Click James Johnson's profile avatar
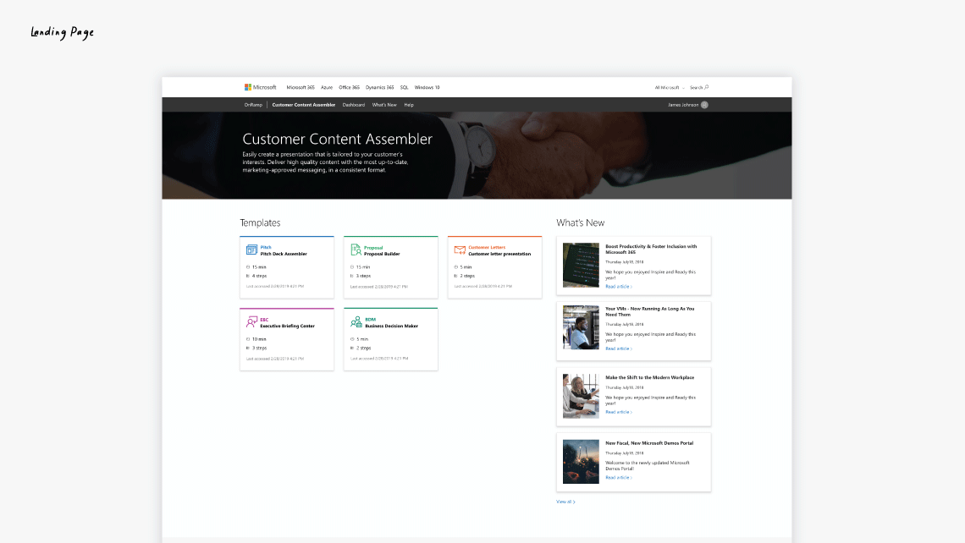The width and height of the screenshot is (965, 543). coord(704,105)
